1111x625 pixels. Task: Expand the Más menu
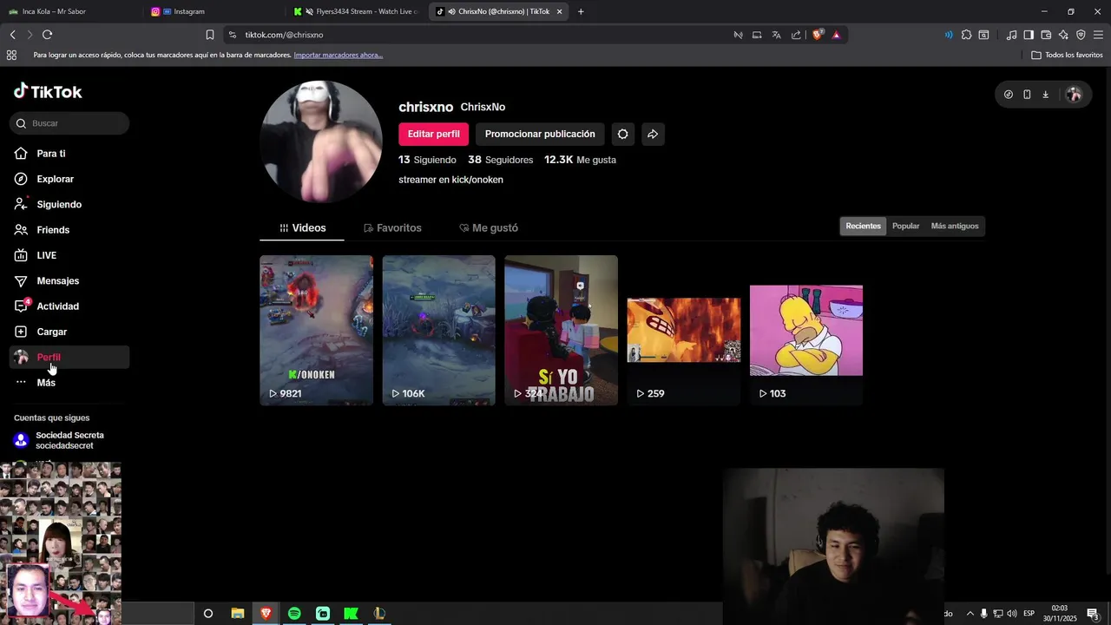click(x=46, y=383)
